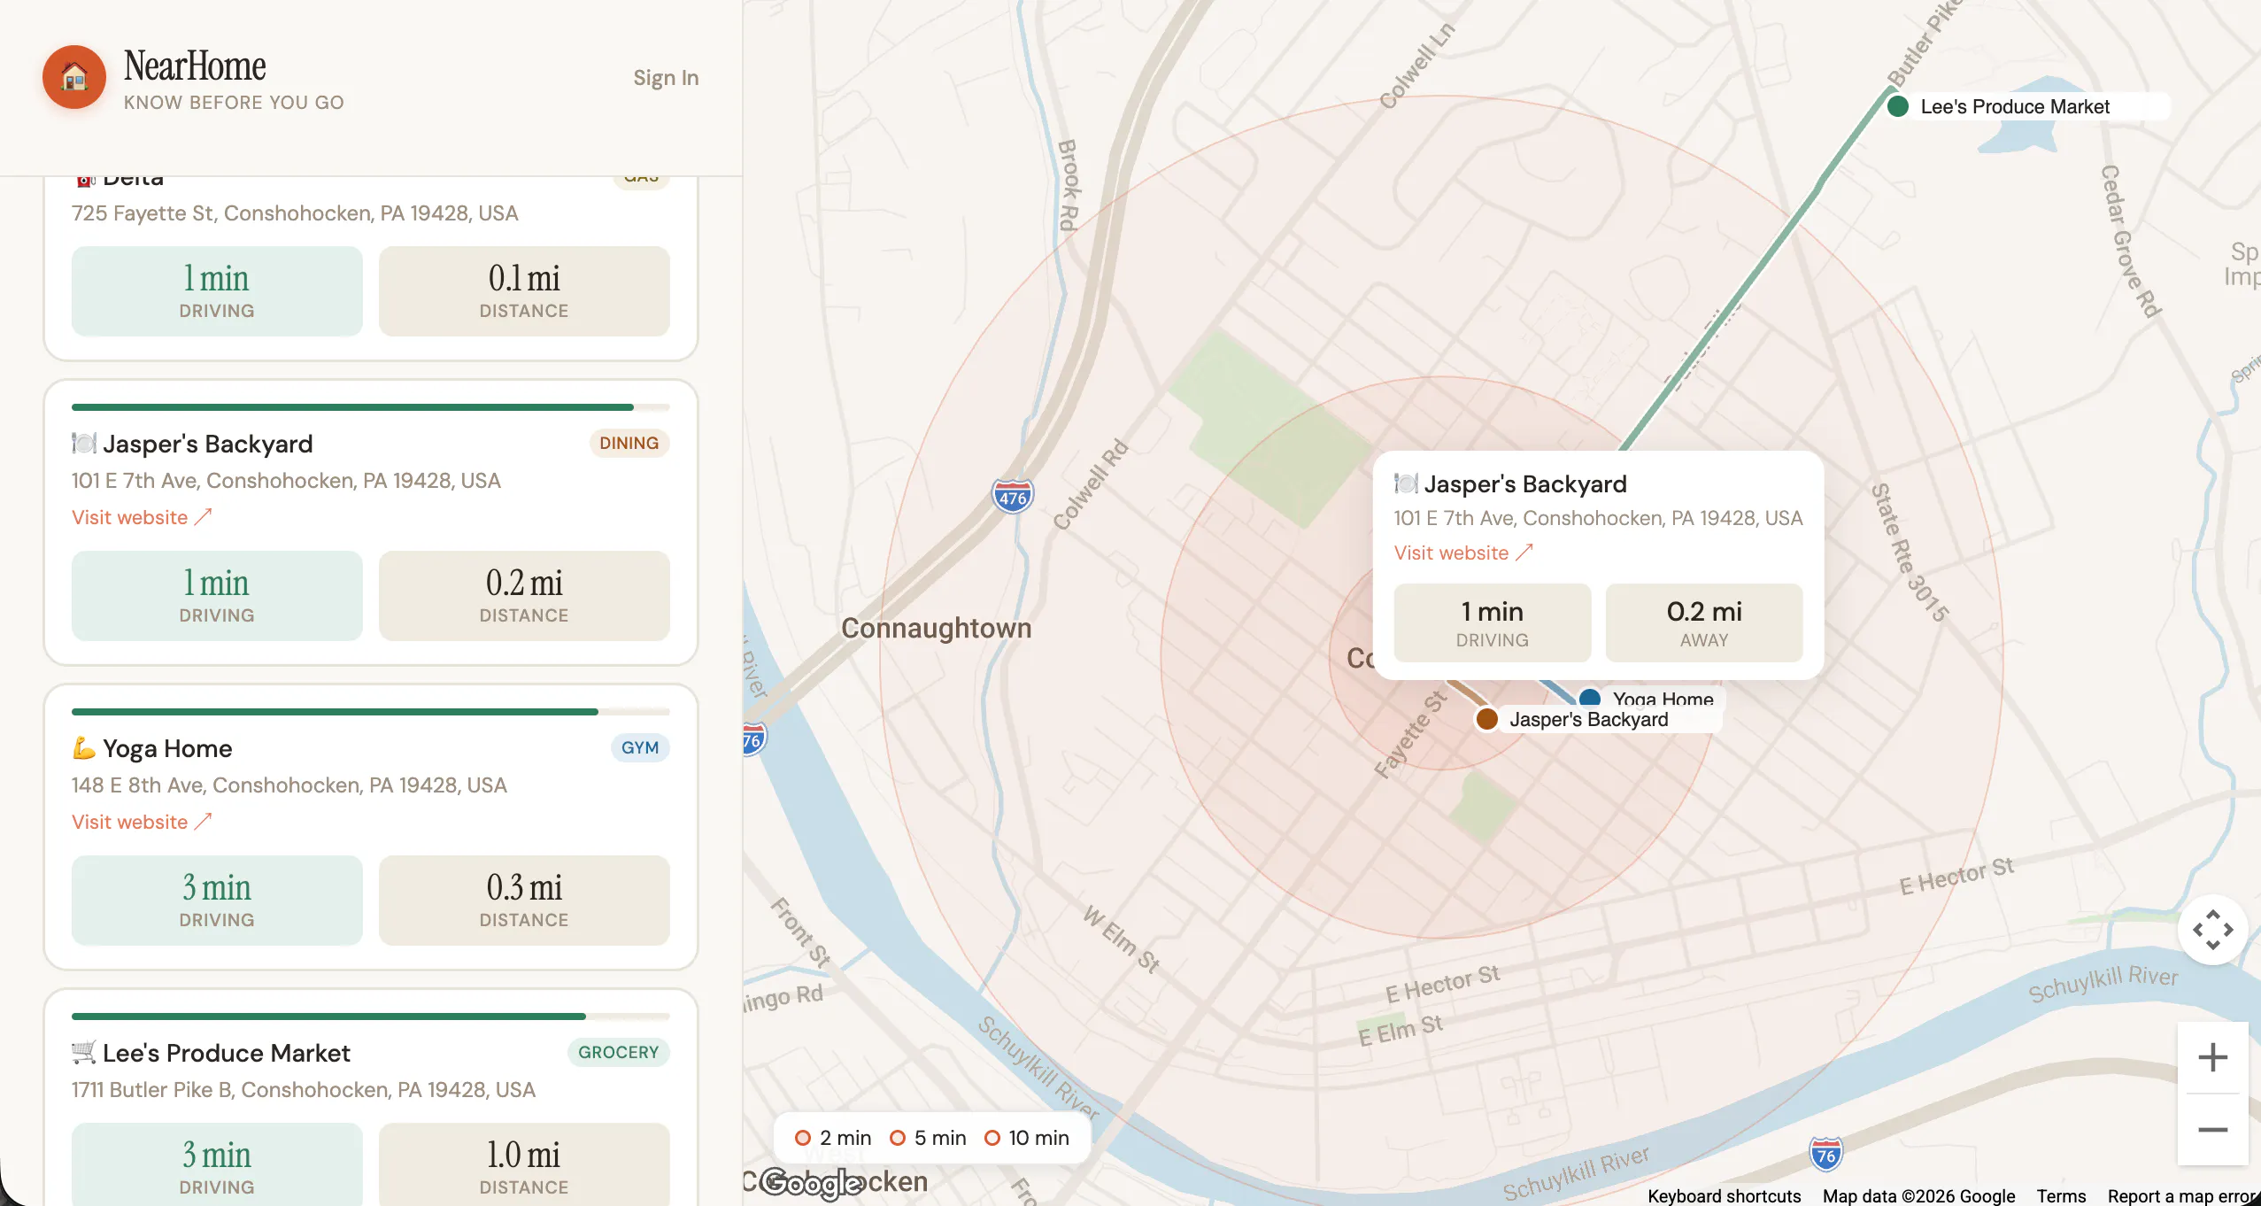The width and height of the screenshot is (2261, 1206).
Task: Click the KNOW BEFORE YOU GO tagline
Action: [234, 103]
